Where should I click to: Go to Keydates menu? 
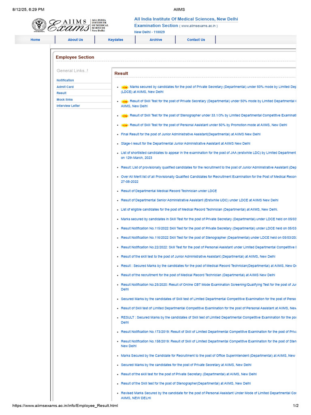[115, 40]
